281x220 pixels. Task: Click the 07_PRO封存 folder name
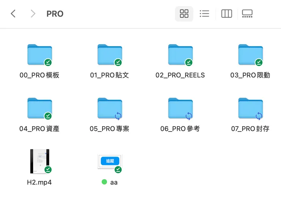250,129
